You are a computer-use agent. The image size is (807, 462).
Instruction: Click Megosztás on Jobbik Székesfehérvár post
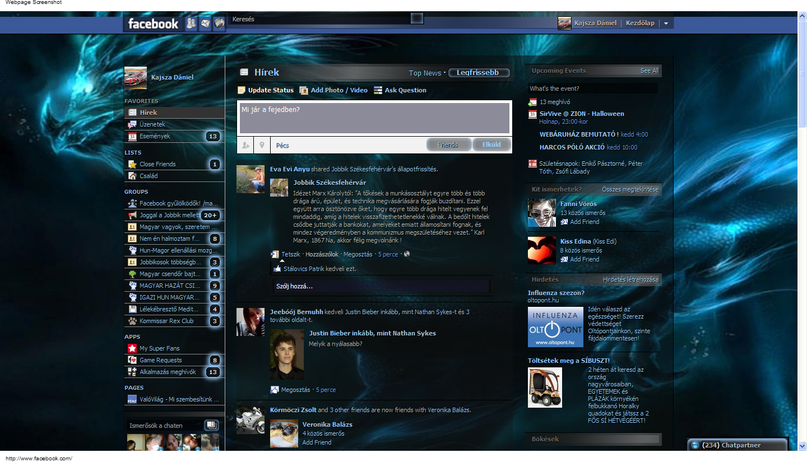click(x=358, y=254)
